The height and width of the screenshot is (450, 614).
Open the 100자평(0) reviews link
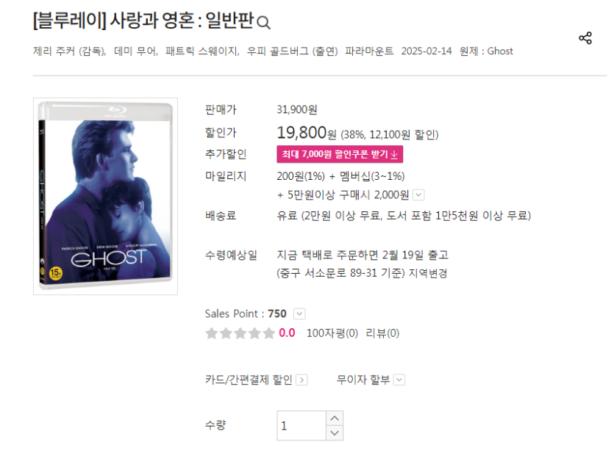(332, 333)
